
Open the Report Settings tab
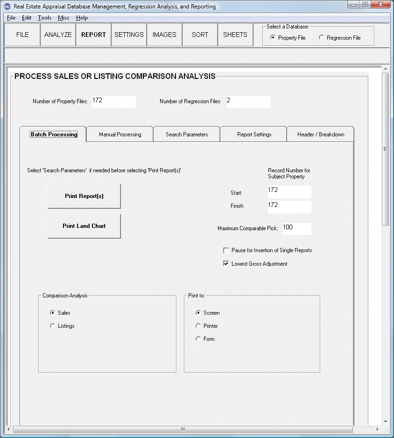pos(254,134)
